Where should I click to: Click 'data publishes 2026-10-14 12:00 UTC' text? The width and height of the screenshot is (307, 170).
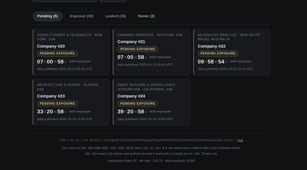click(65, 119)
